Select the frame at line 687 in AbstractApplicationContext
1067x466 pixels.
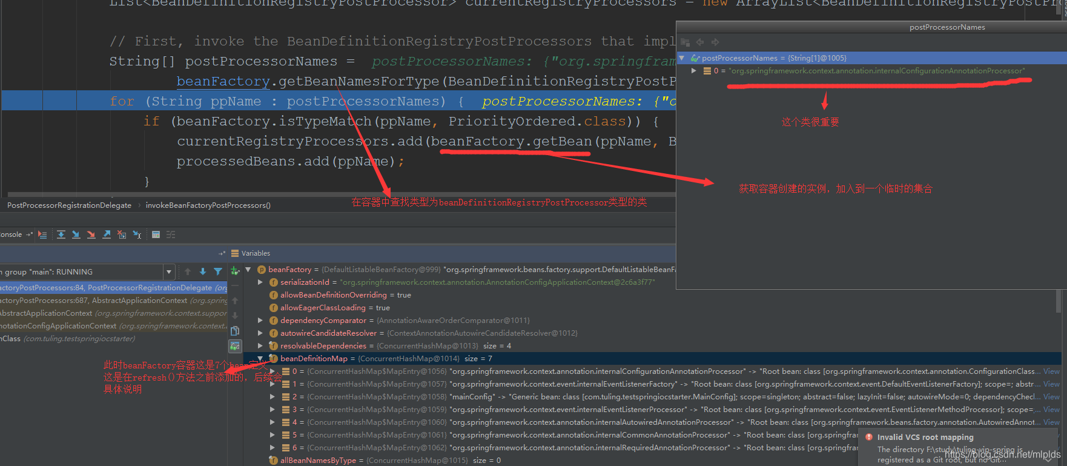pyautogui.click(x=113, y=301)
